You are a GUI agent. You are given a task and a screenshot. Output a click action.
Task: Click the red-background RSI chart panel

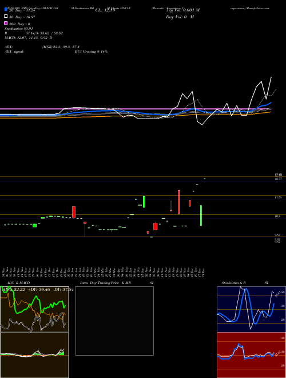tap(251, 355)
